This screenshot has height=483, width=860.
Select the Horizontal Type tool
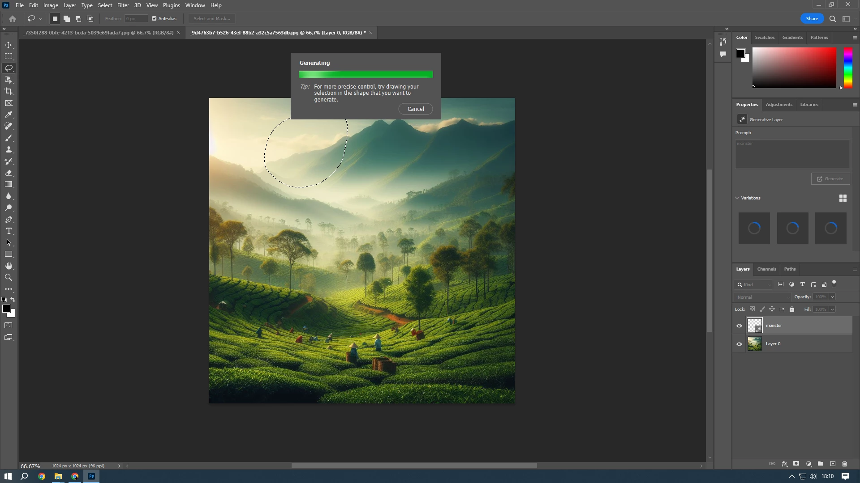tap(9, 231)
